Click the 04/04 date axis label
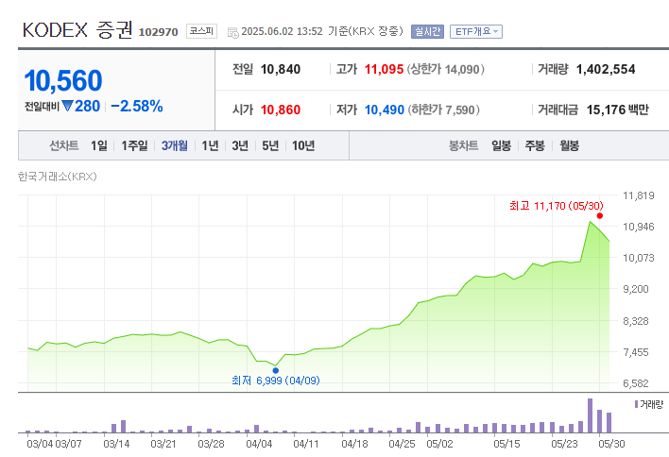This screenshot has width=669, height=457. 259,444
